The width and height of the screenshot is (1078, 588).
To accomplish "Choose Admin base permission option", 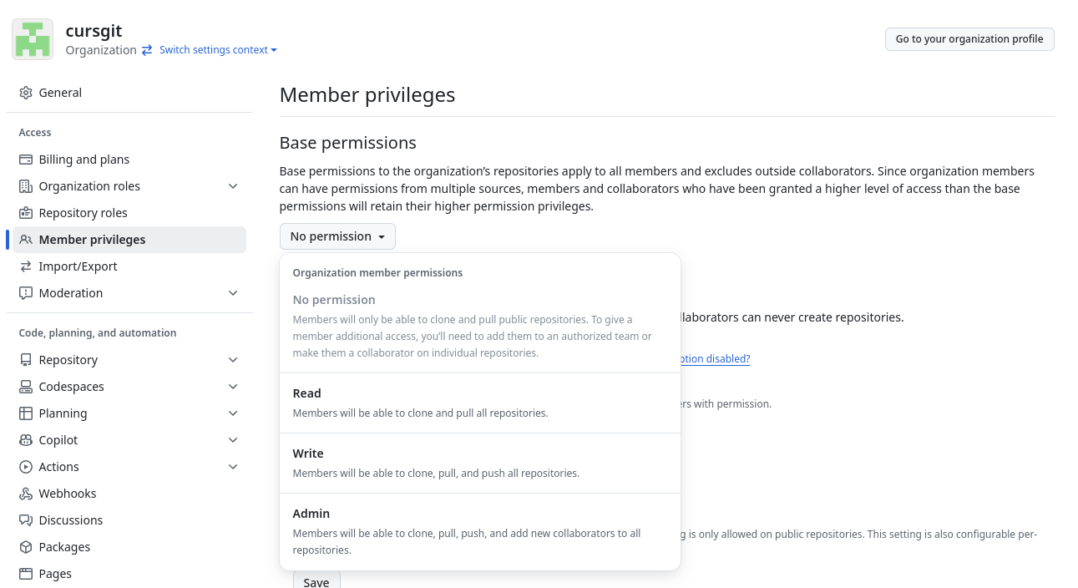I will coord(480,532).
